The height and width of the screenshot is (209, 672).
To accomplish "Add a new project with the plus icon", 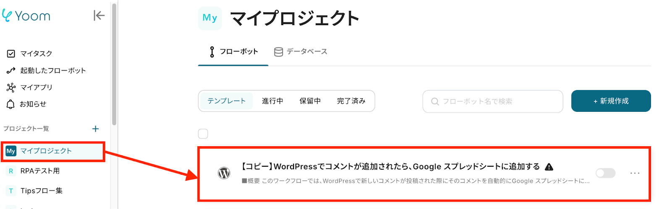I will click(x=95, y=129).
